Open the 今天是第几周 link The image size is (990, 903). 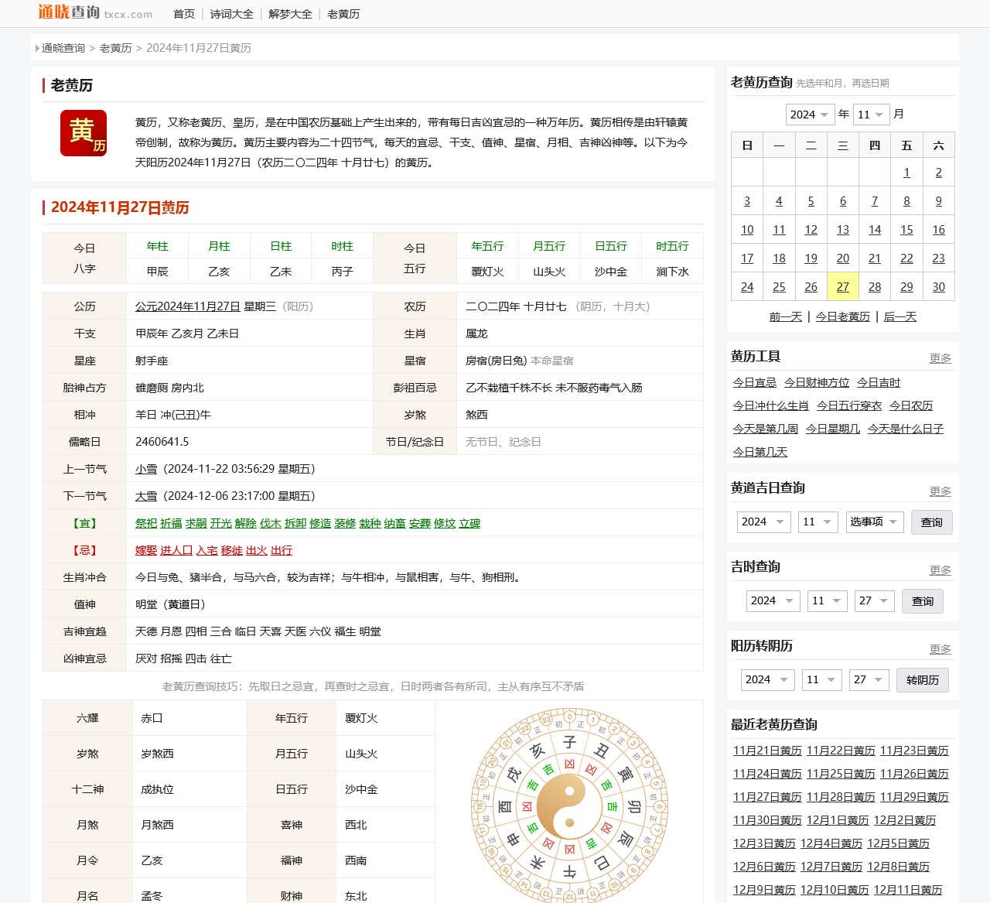[x=766, y=429]
